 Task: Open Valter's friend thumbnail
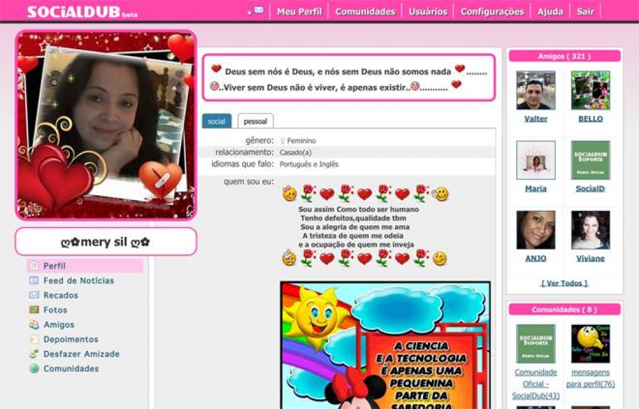[535, 90]
